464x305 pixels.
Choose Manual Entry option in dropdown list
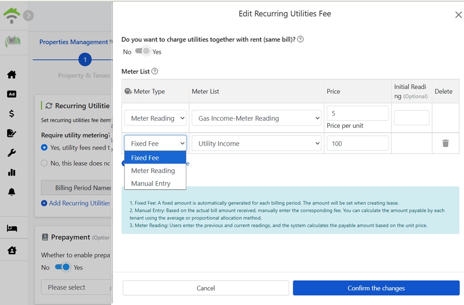pyautogui.click(x=156, y=183)
